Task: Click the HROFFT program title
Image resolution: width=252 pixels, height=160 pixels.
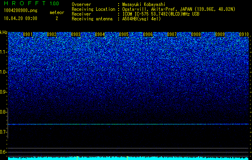Action: (25, 3)
